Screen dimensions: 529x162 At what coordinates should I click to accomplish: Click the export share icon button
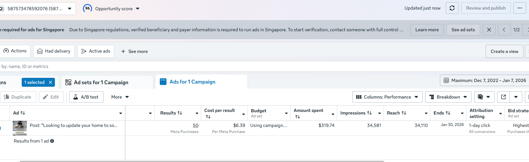click(503, 97)
